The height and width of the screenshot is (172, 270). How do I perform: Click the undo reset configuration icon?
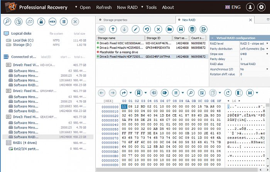click(147, 29)
